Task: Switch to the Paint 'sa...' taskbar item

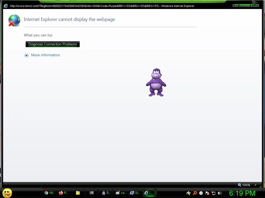Action: [x=121, y=193]
